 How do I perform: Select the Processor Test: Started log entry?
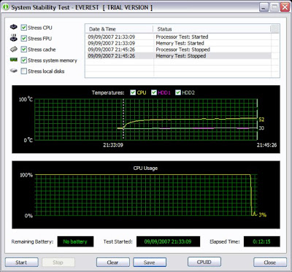click(178, 37)
